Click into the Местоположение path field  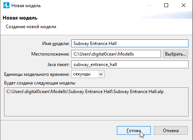tap(116, 54)
